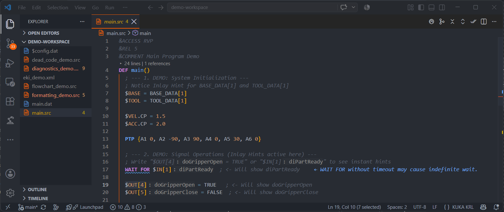This screenshot has height=212, width=504.
Task: Open Source Control view with 33 badge
Action: tap(10, 44)
